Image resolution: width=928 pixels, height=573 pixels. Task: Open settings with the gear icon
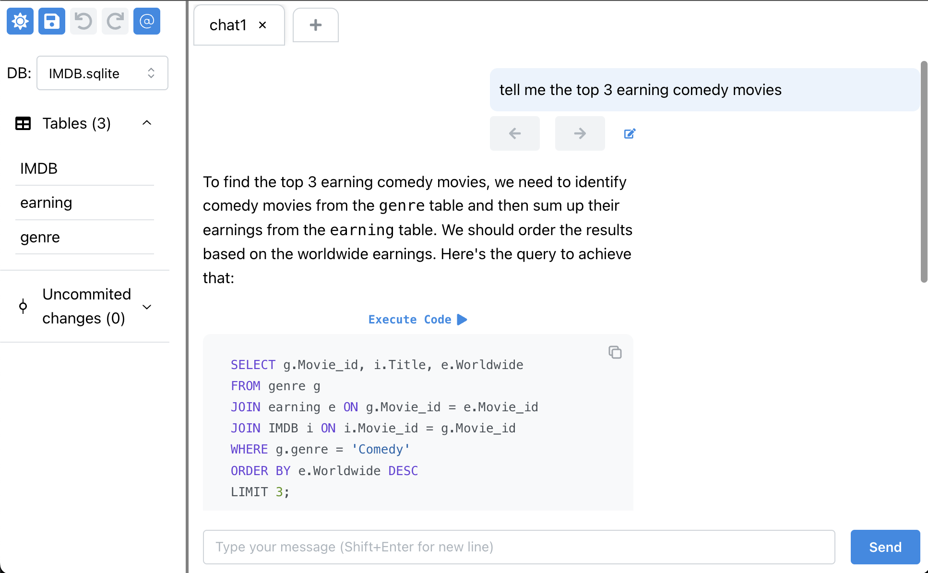point(20,21)
